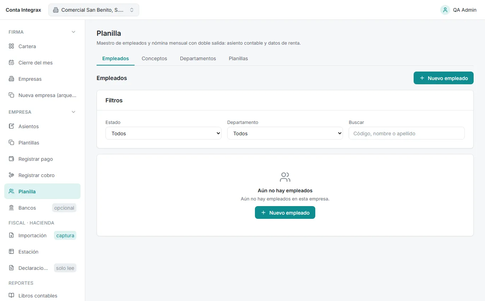Click the 'opcional' badge next to Bancos
The image size is (485, 301).
tap(64, 208)
